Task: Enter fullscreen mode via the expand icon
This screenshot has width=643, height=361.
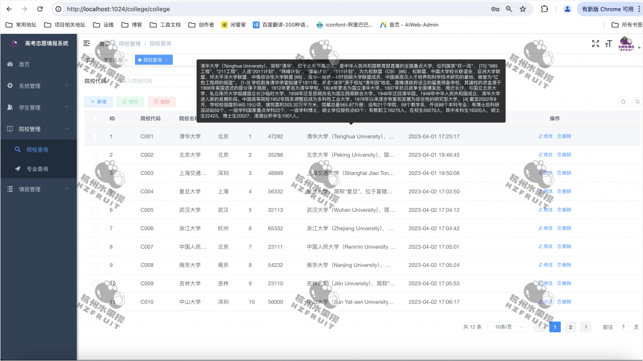Action: [595, 44]
